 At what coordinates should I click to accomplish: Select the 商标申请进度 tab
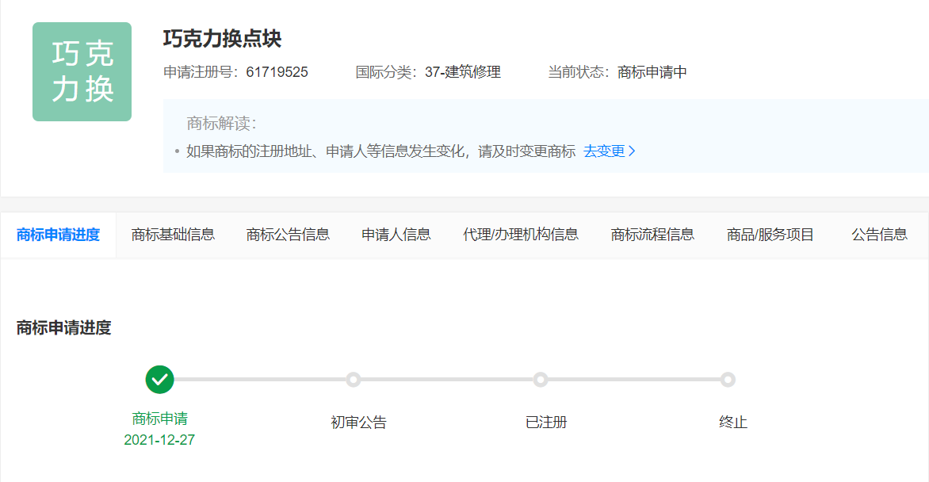click(58, 235)
